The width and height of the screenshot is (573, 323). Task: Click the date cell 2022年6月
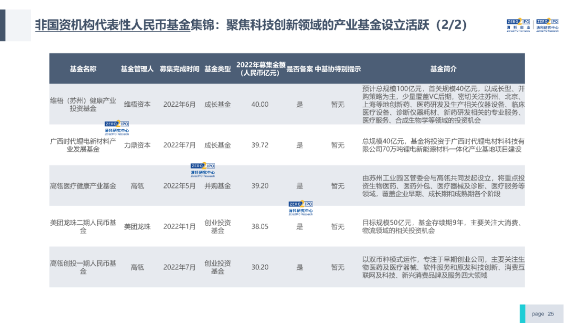(x=179, y=105)
